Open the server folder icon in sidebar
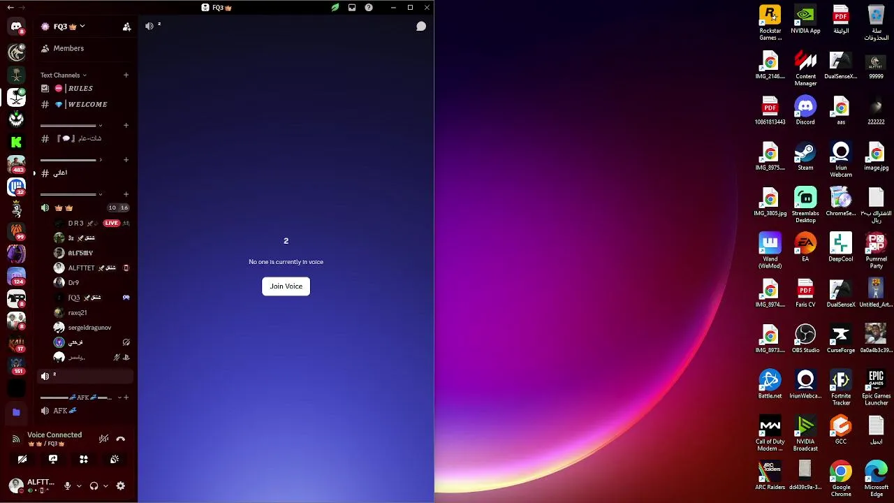Screen dimensions: 894x503 click(16, 412)
